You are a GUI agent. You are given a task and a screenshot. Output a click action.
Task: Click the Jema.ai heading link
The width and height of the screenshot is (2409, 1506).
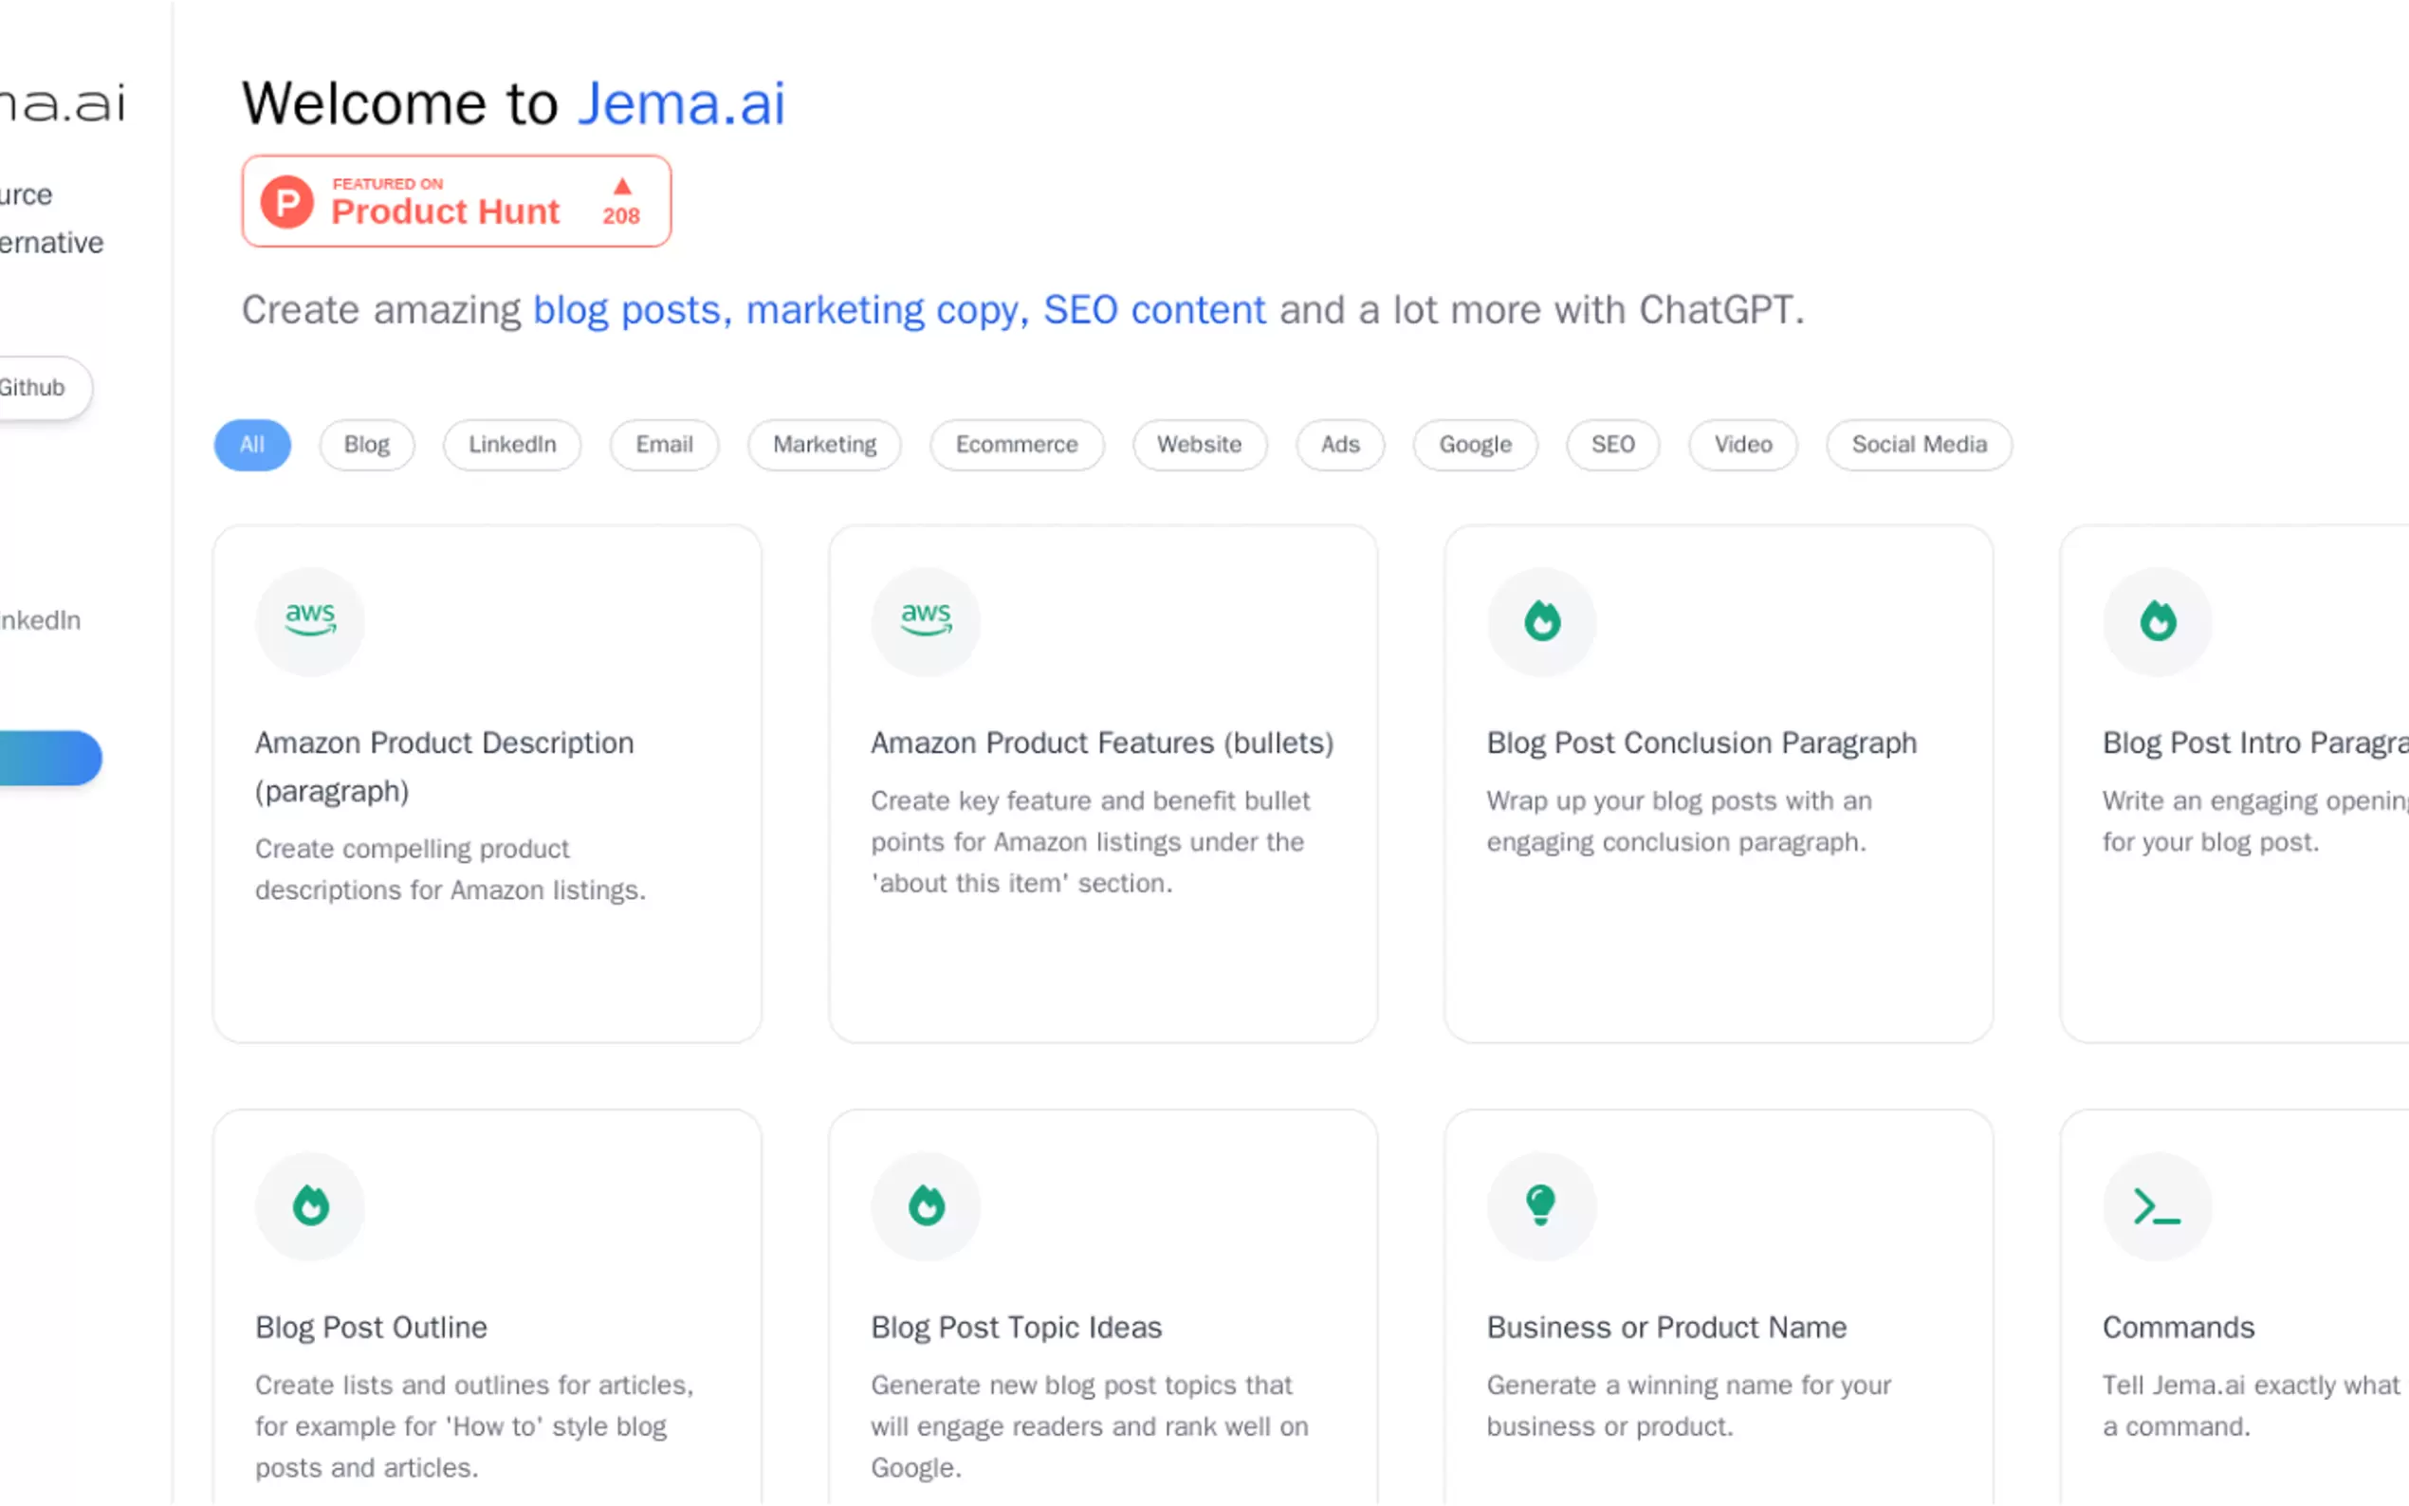[681, 103]
